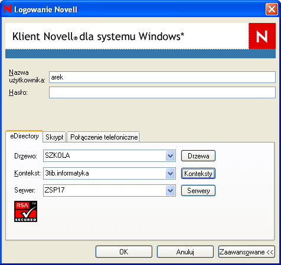Viewport: 281px width, 265px height.
Task: Click the 'Klient Novell dla systemu Windows*' heading
Action: (98, 37)
